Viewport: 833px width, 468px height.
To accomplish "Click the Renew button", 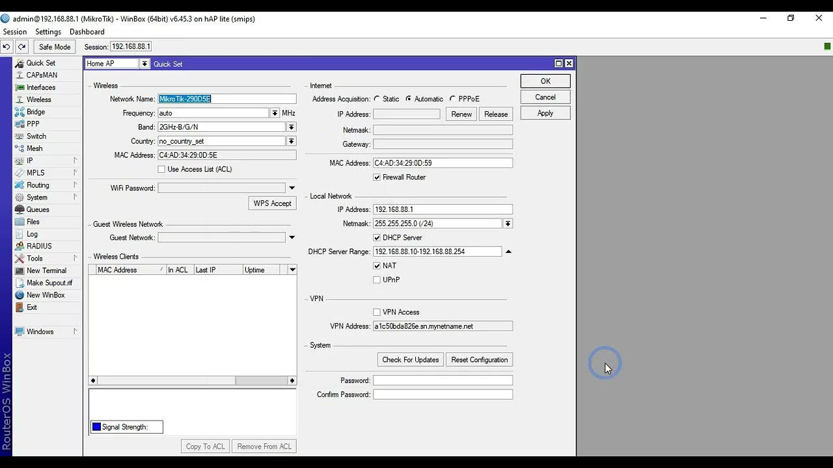I will pos(461,114).
